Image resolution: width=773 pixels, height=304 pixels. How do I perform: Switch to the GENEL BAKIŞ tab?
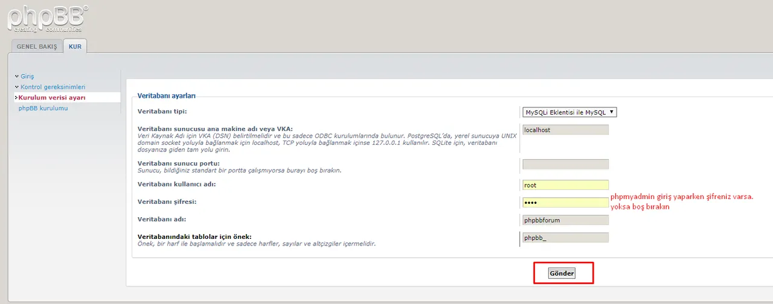(x=37, y=46)
